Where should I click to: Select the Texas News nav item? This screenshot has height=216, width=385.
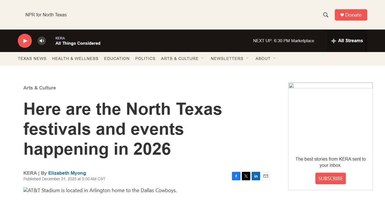32,58
